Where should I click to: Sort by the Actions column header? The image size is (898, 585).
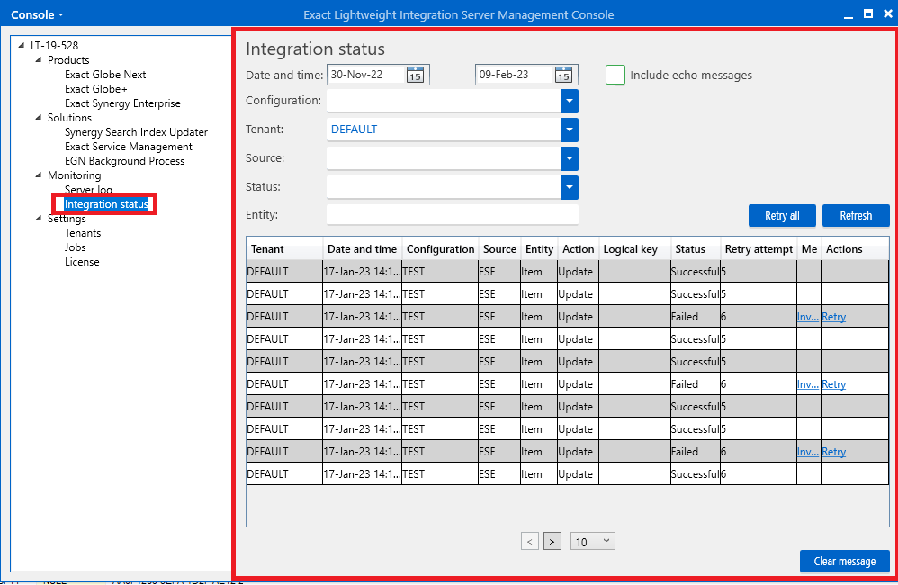[855, 249]
